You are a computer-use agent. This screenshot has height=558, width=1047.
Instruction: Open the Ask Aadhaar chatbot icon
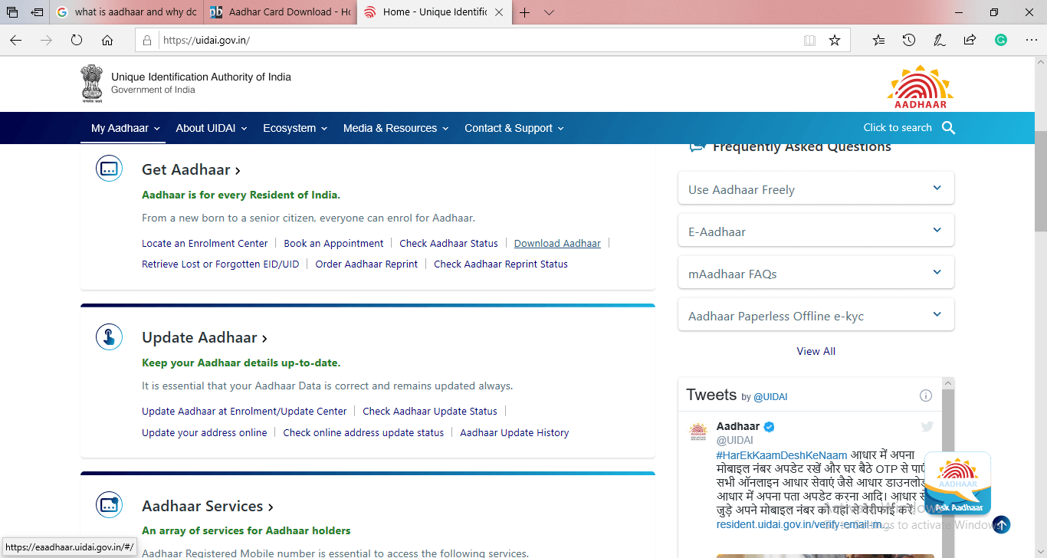click(x=957, y=483)
